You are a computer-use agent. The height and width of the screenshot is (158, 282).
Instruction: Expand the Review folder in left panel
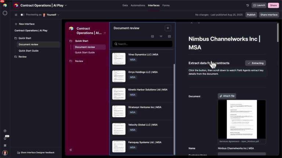click(x=16, y=57)
